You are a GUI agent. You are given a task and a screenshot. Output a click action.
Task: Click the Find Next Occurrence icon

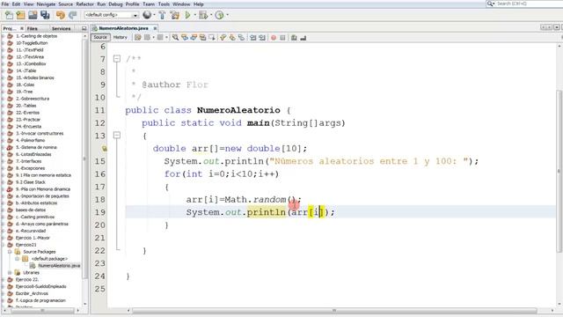[x=194, y=37]
